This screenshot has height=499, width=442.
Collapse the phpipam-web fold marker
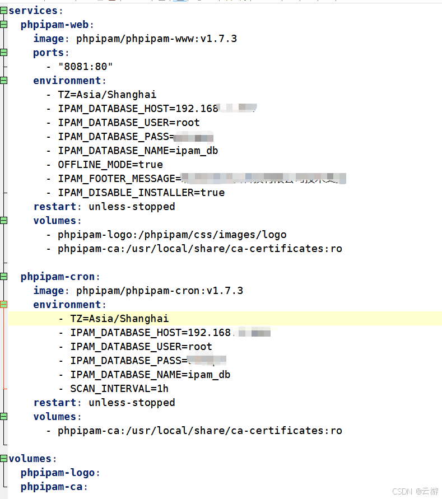point(3,25)
